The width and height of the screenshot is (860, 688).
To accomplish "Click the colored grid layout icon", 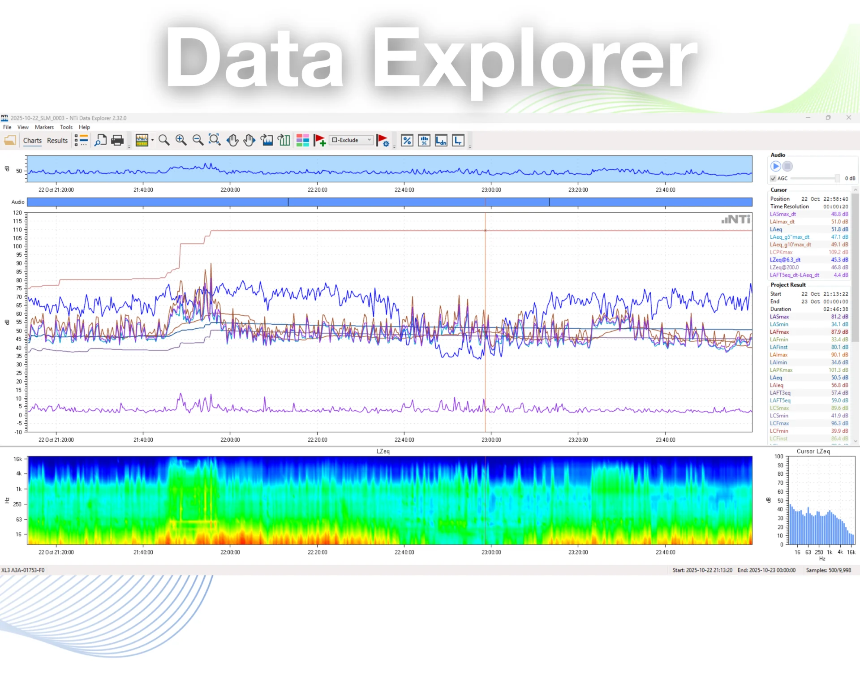I will (x=303, y=141).
